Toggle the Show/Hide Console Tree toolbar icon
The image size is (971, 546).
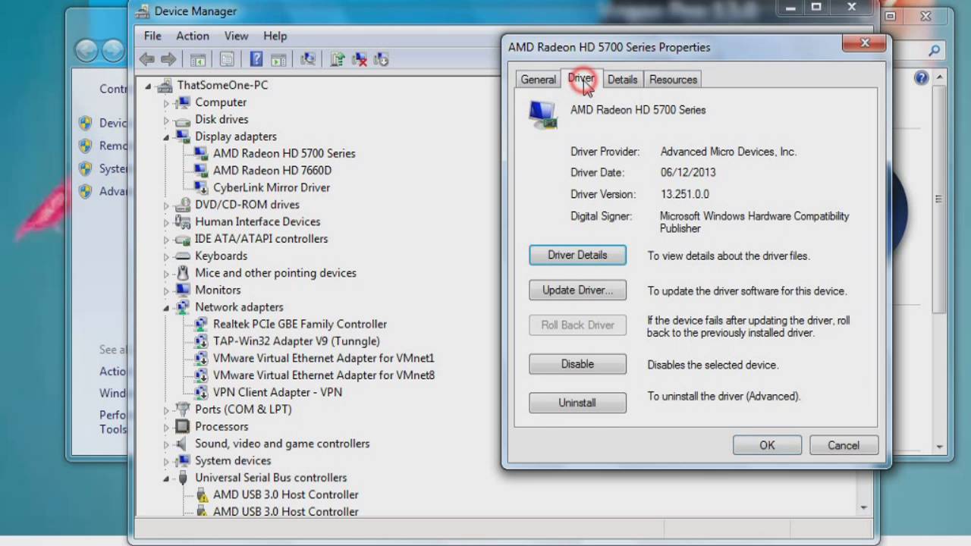point(198,59)
